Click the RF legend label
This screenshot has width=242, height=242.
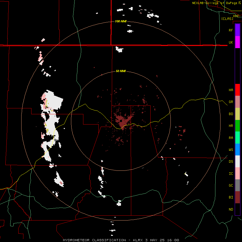click(231, 30)
